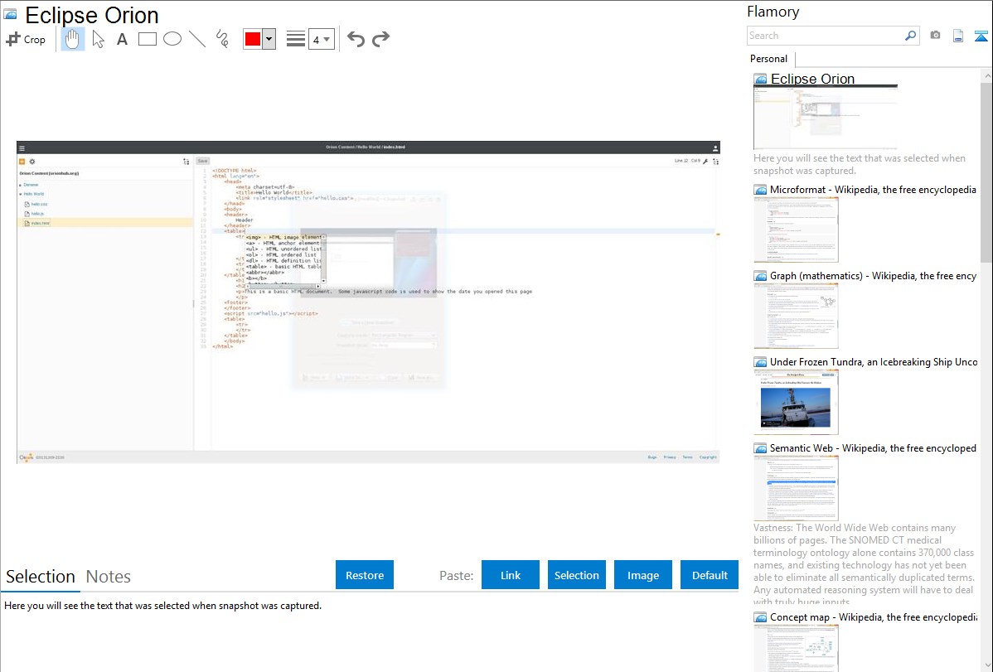Click the Eclipse Orion snapshot title icon

point(10,14)
